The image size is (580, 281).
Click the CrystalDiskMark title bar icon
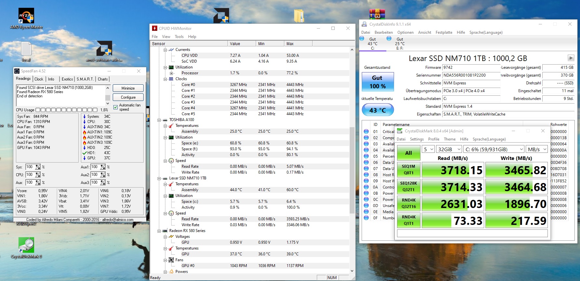pyautogui.click(x=399, y=131)
